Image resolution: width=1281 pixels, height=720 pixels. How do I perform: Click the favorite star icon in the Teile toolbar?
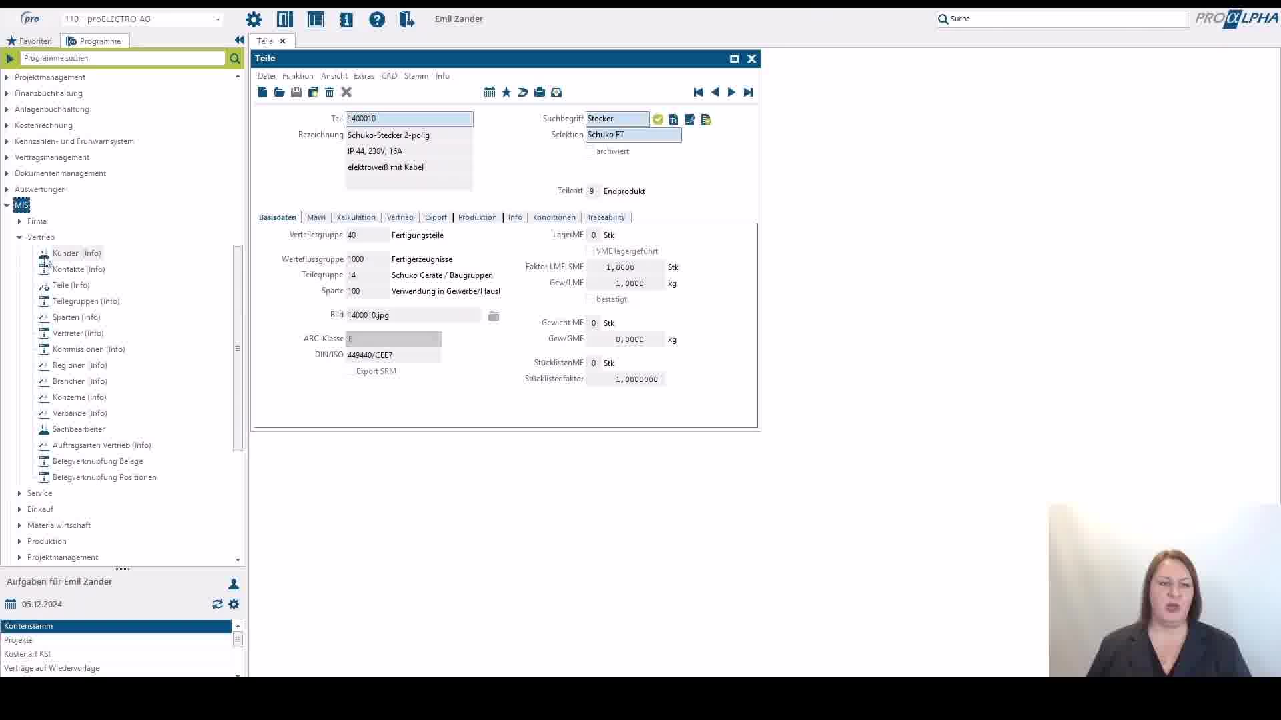tap(506, 93)
